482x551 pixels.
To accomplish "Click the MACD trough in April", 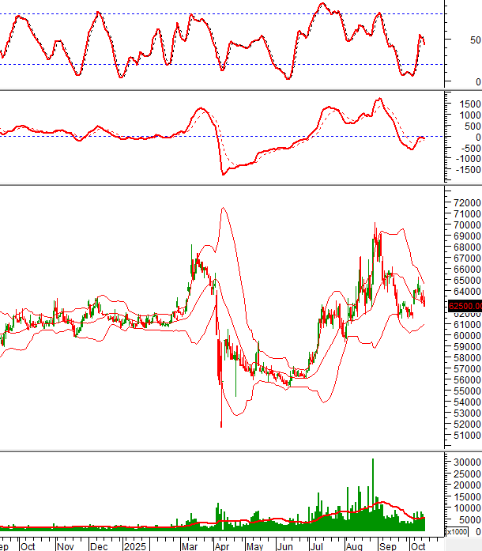I will coord(224,173).
